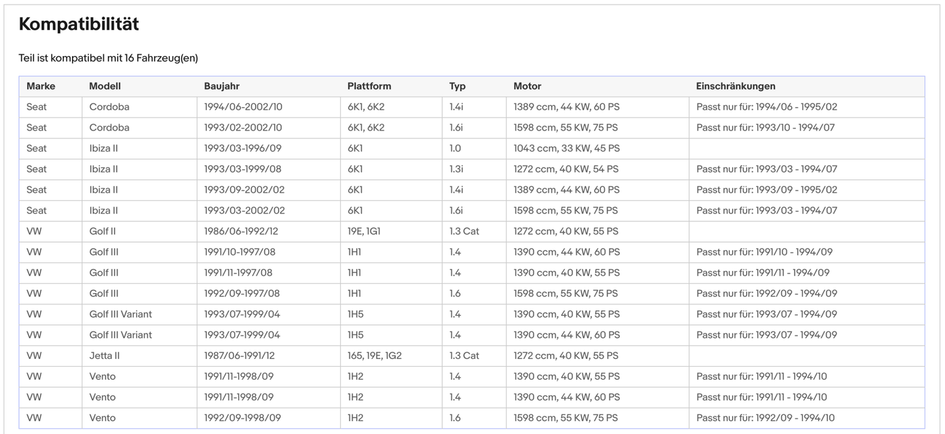This screenshot has height=434, width=945.
Task: Click the Einschränkungen column header
Action: pyautogui.click(x=736, y=86)
